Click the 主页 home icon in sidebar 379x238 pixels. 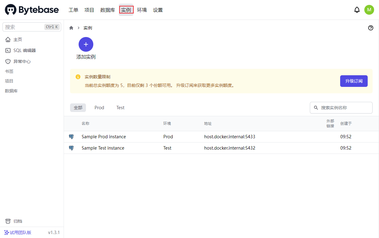coord(8,39)
